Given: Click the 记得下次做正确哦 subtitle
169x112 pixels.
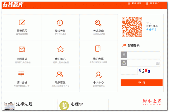Looking at the screenshot, I should tap(23, 63).
